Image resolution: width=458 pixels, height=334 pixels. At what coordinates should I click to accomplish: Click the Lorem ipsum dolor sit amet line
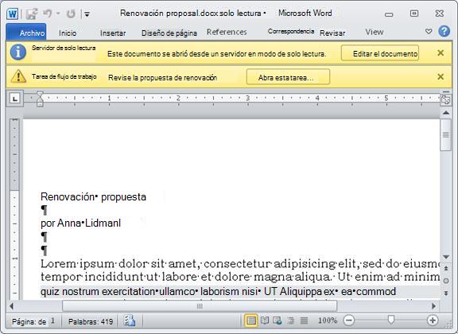[240, 264]
